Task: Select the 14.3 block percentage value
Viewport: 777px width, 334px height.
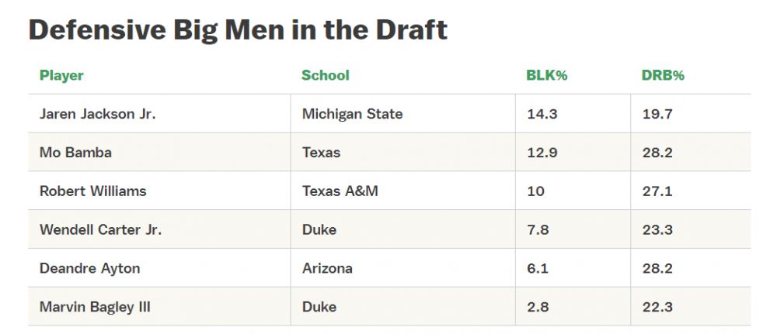Action: pyautogui.click(x=542, y=114)
